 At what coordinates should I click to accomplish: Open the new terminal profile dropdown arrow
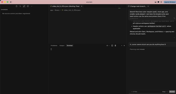109,45
